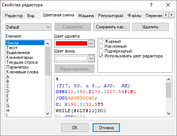177x136 pixels.
Task: Click the Отмена button
Action: (106, 128)
